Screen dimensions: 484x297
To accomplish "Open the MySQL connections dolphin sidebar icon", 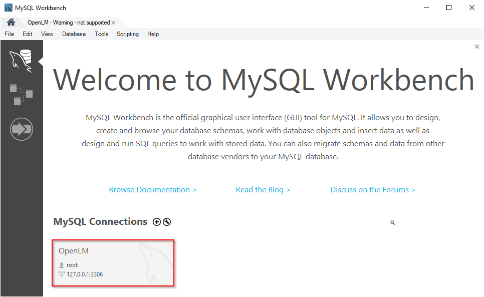I will coord(21,61).
